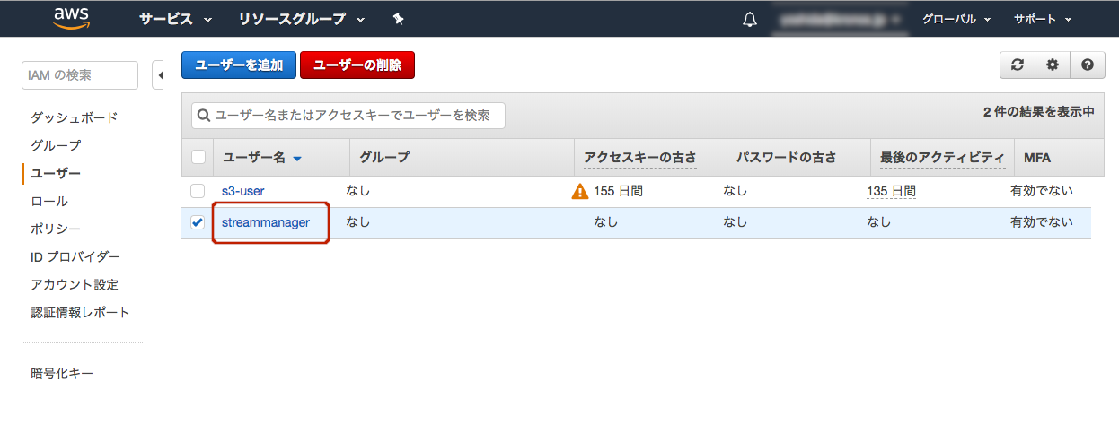Click the access key warning triangle for s3-user
This screenshot has width=1119, height=424.
point(580,191)
